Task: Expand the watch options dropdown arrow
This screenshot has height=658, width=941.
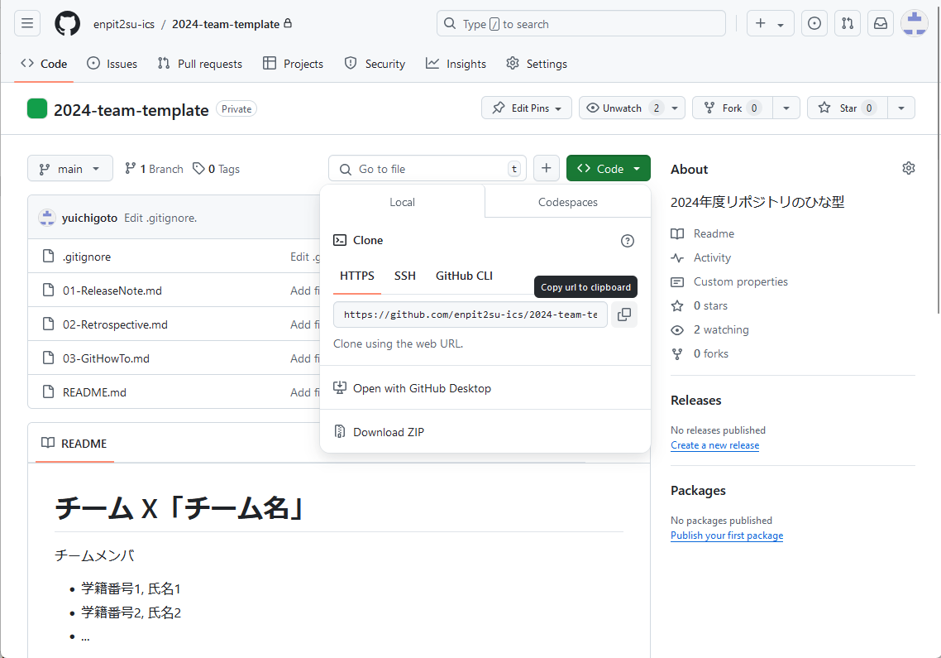Action: point(675,108)
